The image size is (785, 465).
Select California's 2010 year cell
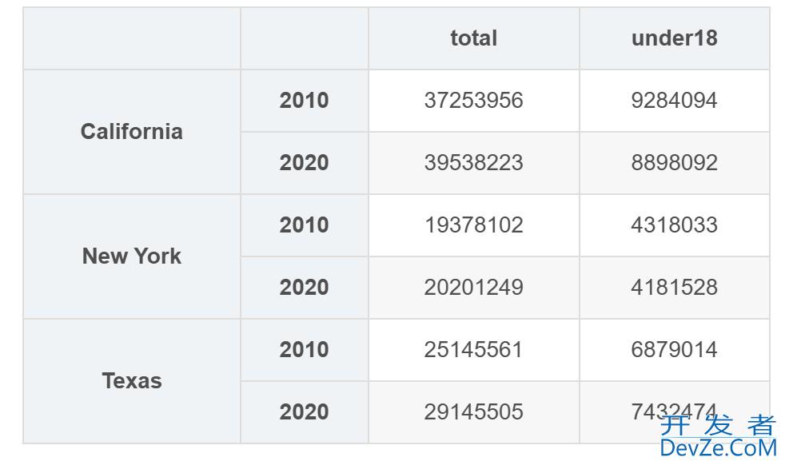click(304, 101)
